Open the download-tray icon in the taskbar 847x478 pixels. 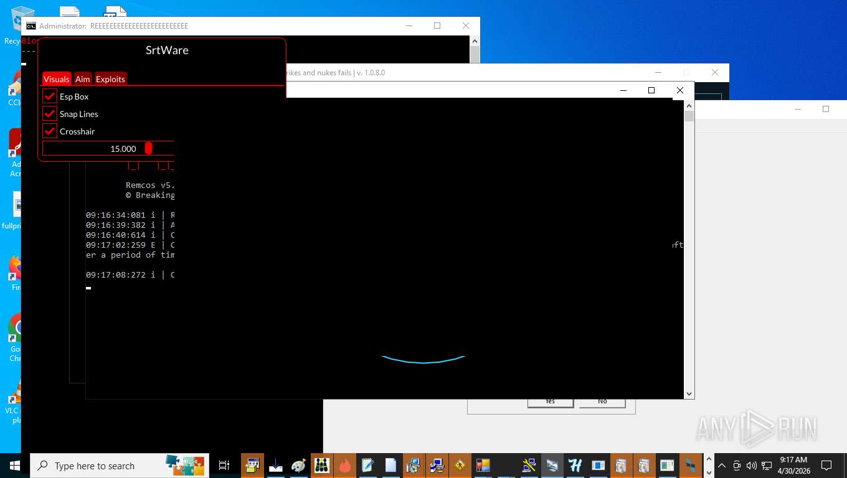click(275, 466)
